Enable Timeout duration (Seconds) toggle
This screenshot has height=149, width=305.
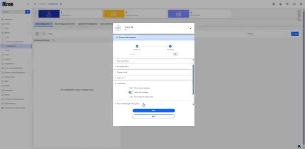point(130,97)
